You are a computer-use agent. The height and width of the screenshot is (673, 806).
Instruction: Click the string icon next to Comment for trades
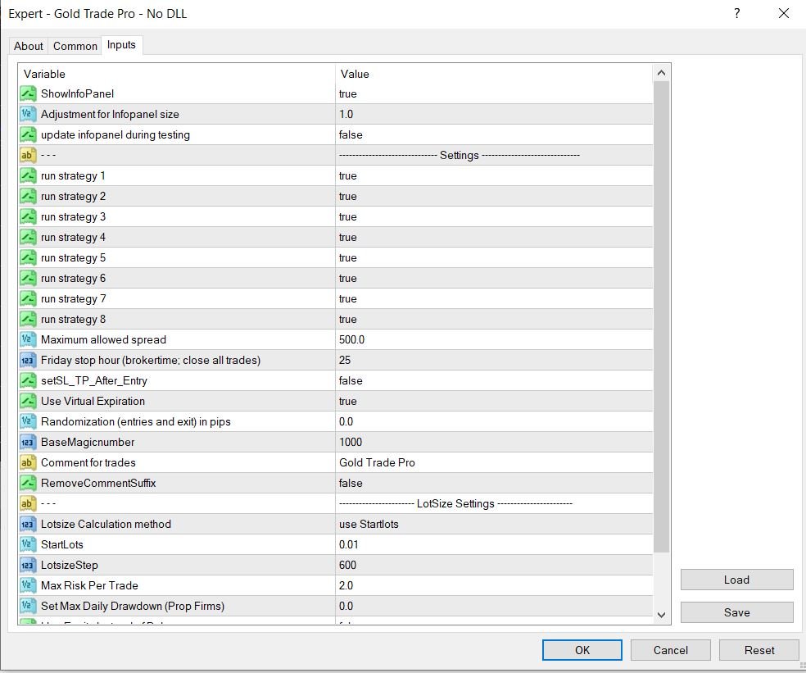tap(28, 463)
